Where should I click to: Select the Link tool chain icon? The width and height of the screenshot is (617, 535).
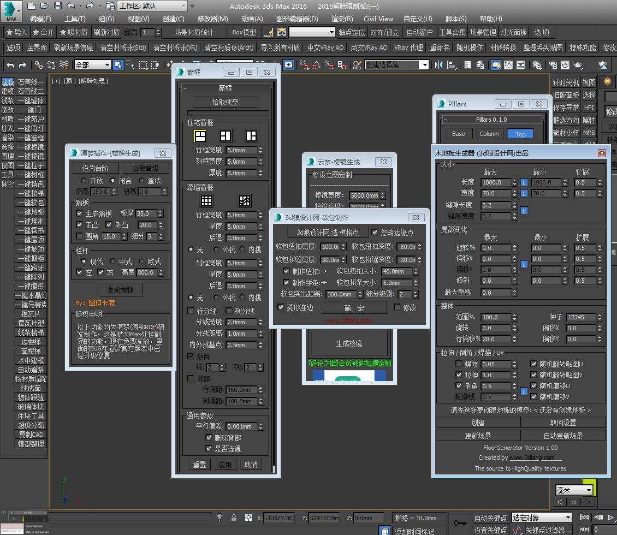(x=39, y=65)
